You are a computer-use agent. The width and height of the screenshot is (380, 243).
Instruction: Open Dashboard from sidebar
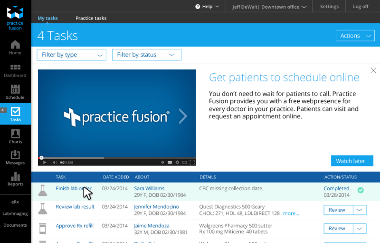pos(15,71)
